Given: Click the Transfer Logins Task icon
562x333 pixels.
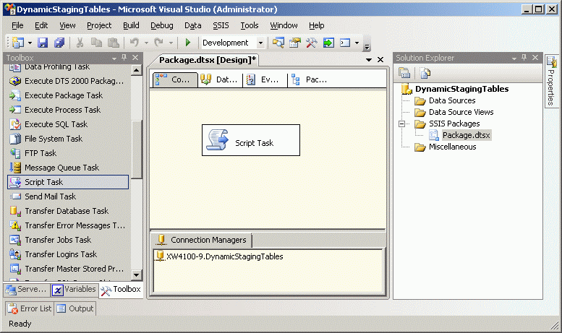Looking at the screenshot, I should click(x=15, y=254).
